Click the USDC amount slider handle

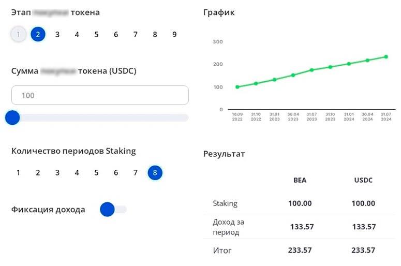tap(12, 118)
